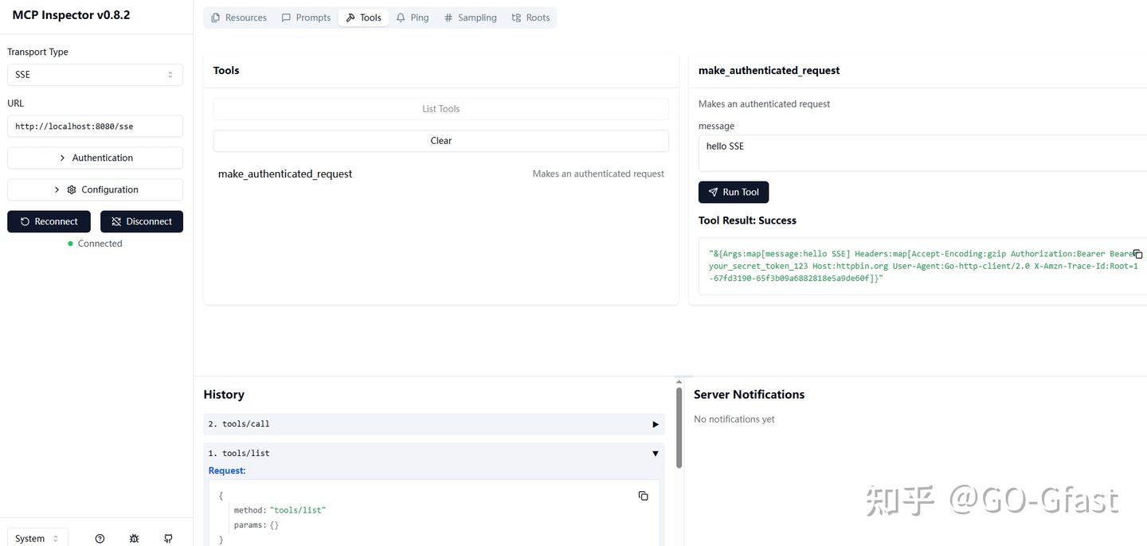Collapse the tools/list history entry
This screenshot has width=1147, height=546.
(656, 454)
